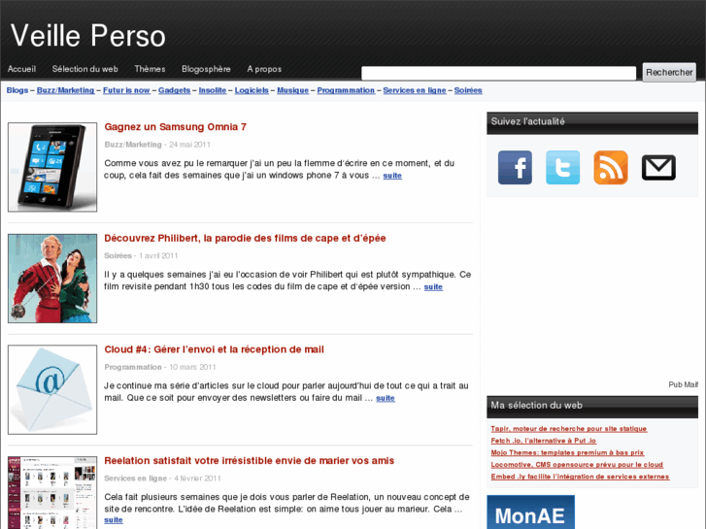Open the Futur is now category
706x529 pixels.
[126, 90]
